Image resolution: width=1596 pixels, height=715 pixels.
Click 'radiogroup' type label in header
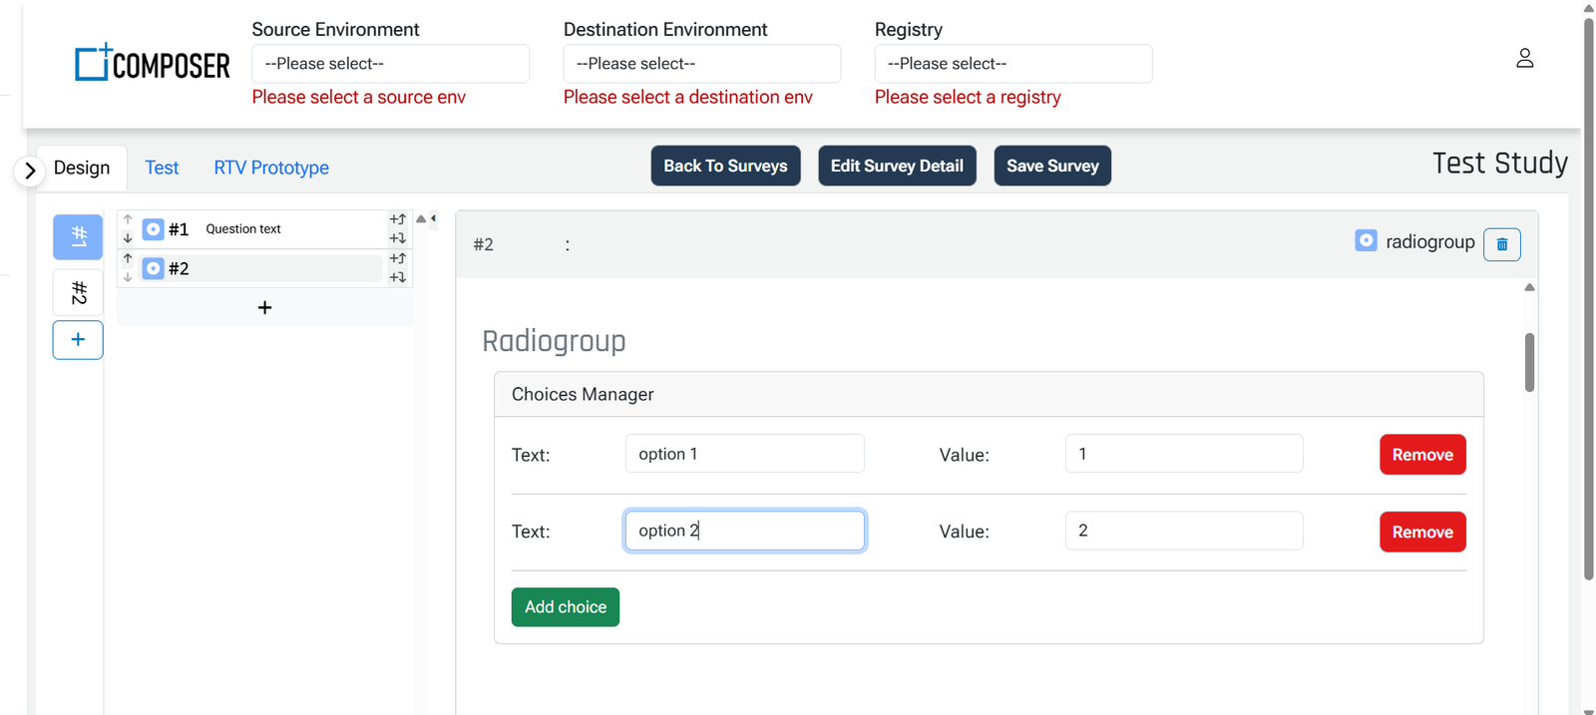tap(1429, 241)
